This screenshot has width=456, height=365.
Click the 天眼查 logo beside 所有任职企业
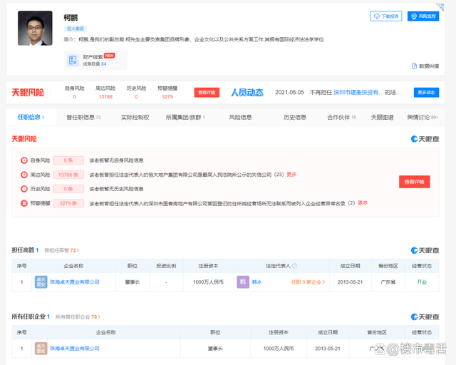point(425,317)
